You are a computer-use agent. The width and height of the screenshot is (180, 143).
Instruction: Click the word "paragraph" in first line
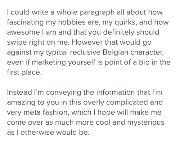(97, 12)
